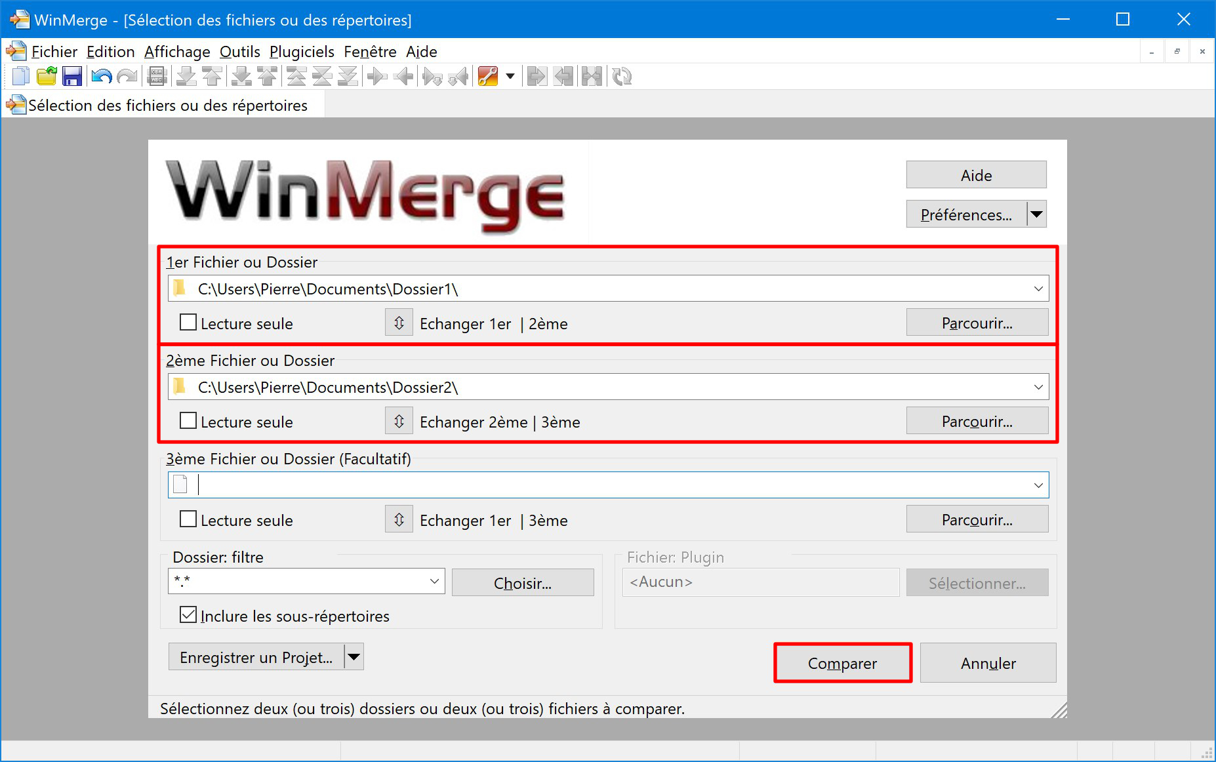
Task: Click the Copy All Right toolbar icon
Action: (537, 77)
